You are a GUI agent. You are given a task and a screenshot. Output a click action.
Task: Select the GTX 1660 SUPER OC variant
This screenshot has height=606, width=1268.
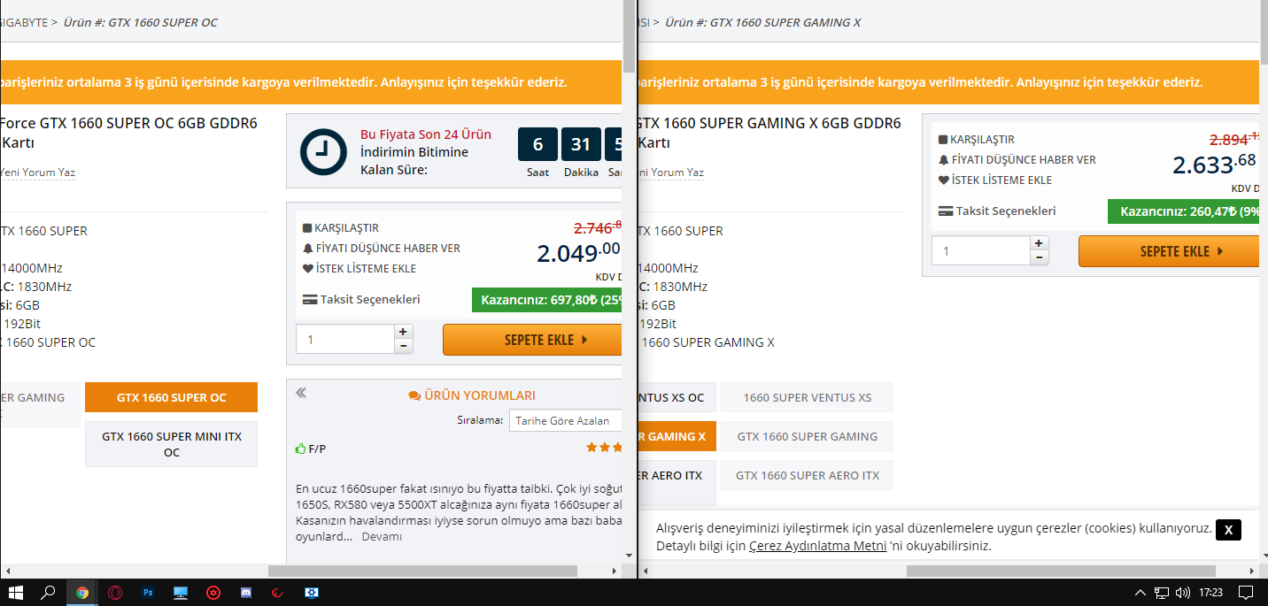click(x=171, y=397)
